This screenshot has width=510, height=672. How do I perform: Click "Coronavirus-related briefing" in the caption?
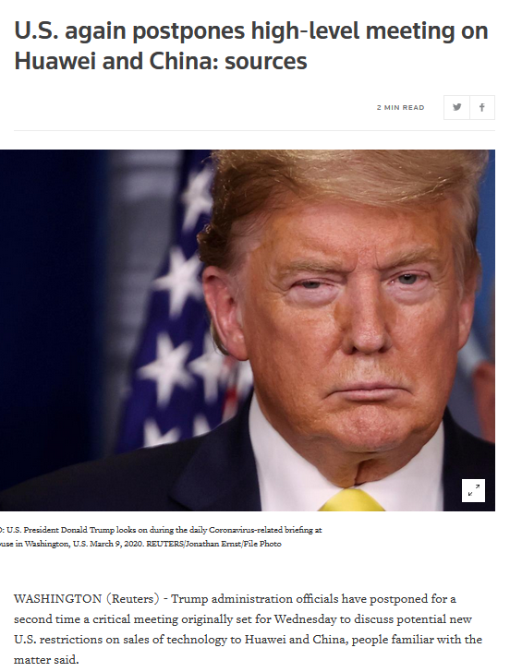pyautogui.click(x=265, y=530)
